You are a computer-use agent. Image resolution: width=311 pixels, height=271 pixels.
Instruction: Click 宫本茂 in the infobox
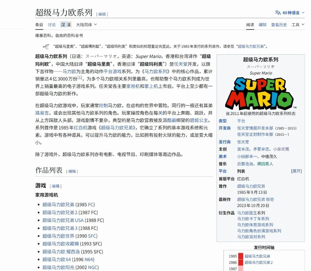click(x=243, y=149)
